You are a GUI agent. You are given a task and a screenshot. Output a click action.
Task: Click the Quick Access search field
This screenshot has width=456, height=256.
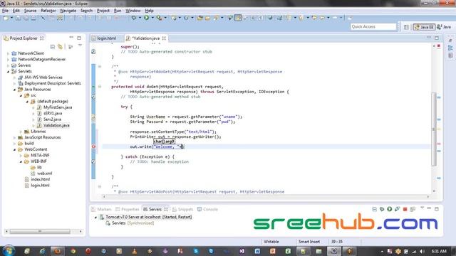(x=373, y=27)
